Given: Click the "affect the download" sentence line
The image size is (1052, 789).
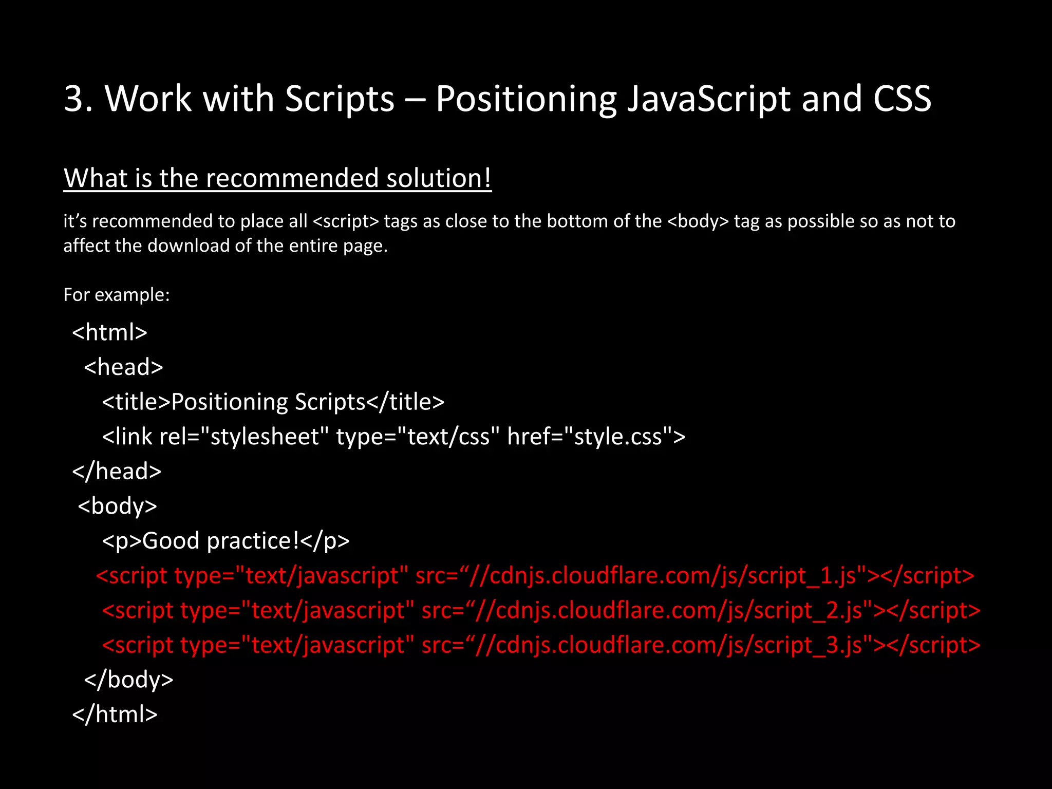Looking at the screenshot, I should coord(225,246).
